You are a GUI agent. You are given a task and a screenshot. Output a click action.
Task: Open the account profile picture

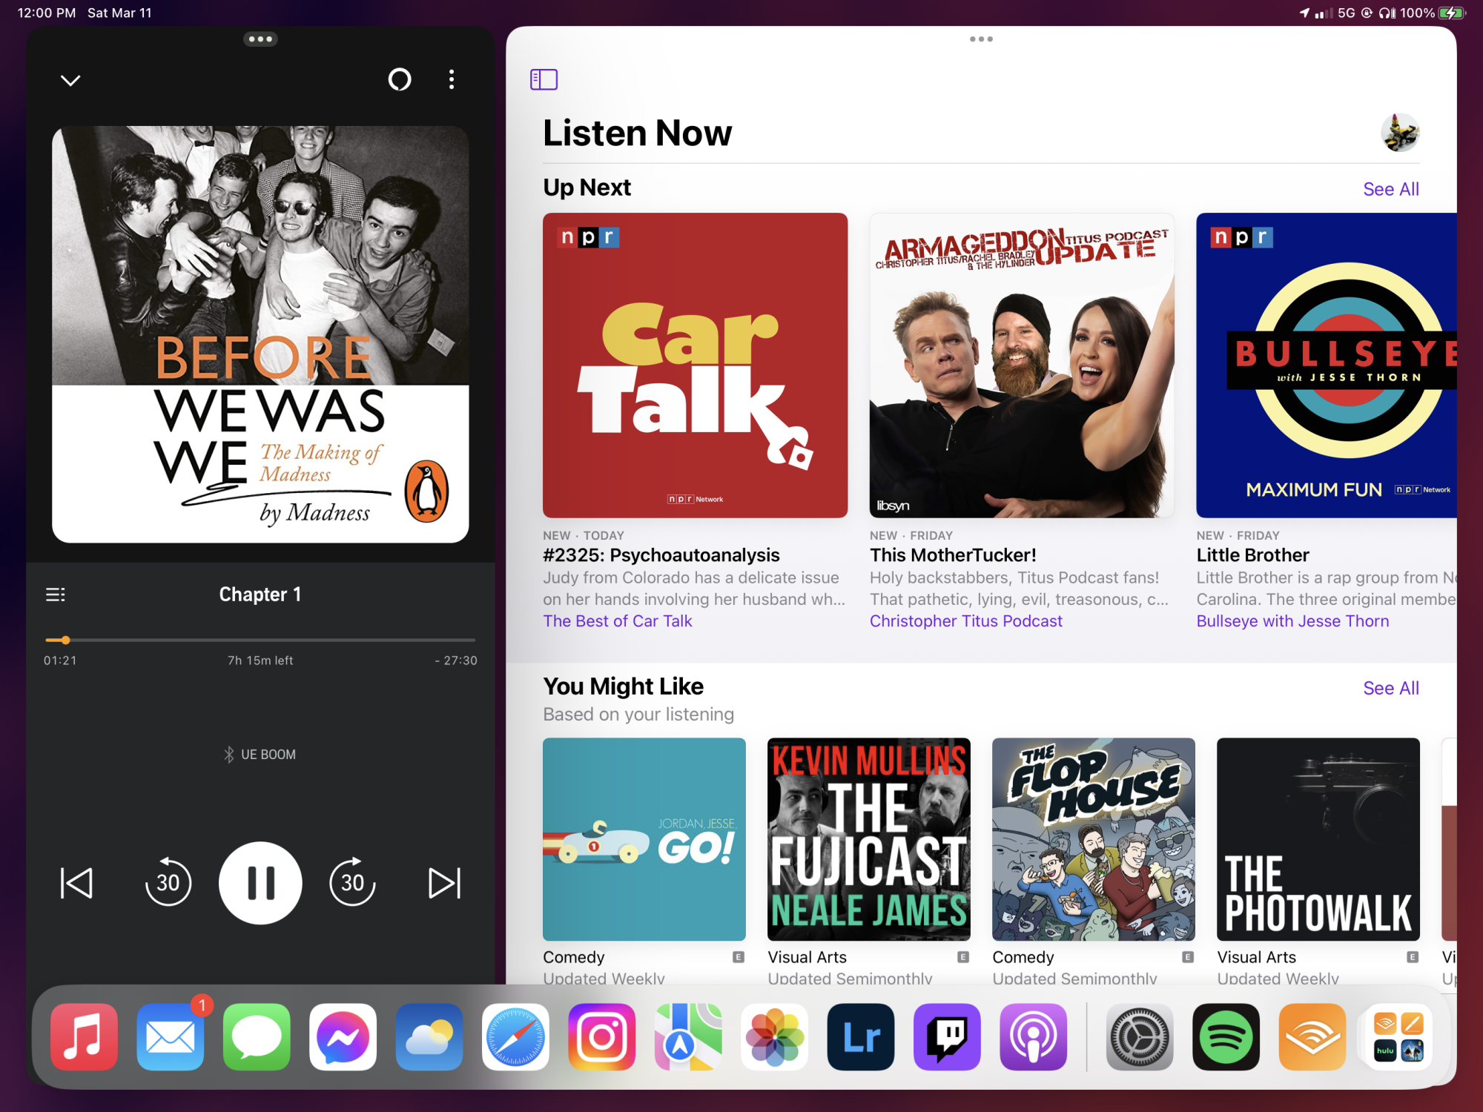coord(1399,133)
